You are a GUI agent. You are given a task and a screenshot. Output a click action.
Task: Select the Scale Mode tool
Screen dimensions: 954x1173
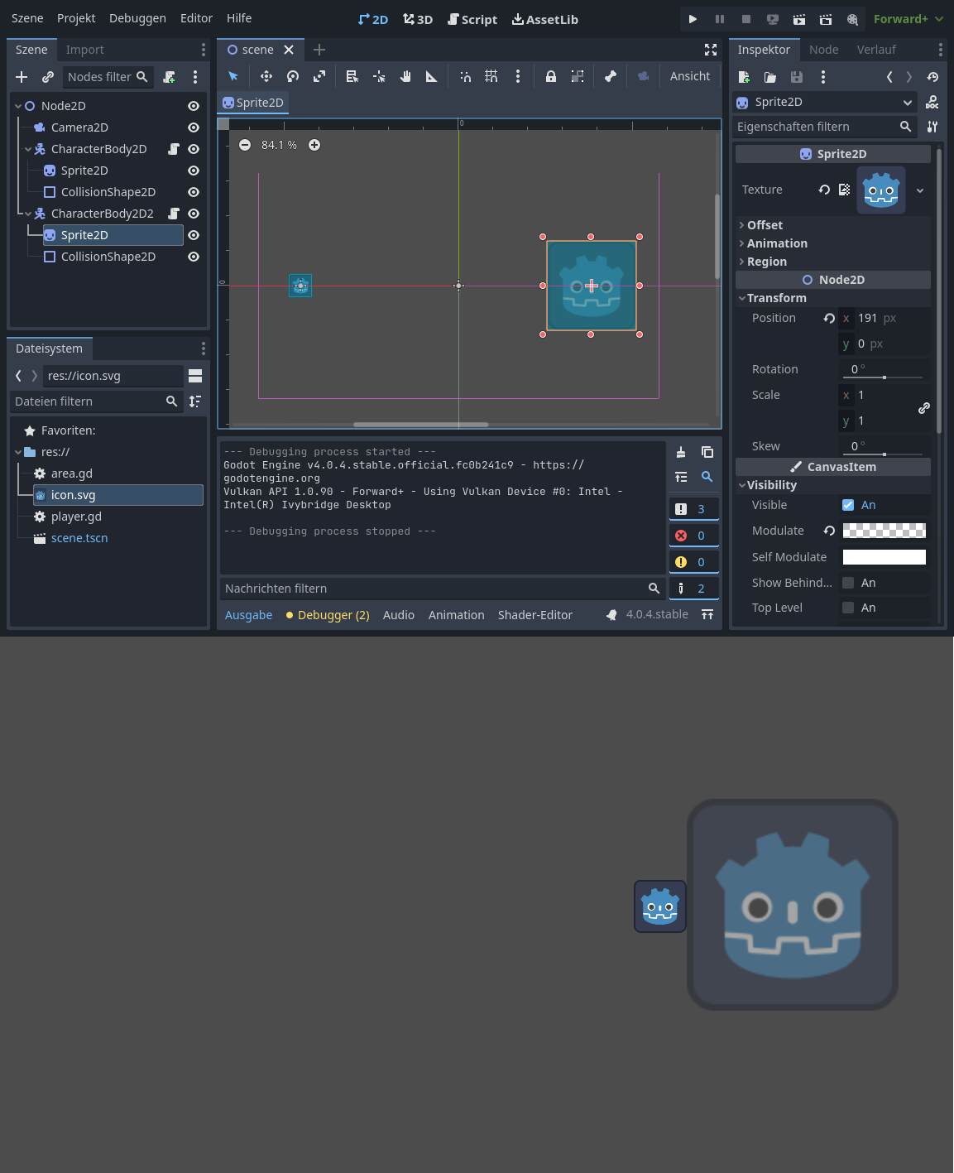[319, 76]
